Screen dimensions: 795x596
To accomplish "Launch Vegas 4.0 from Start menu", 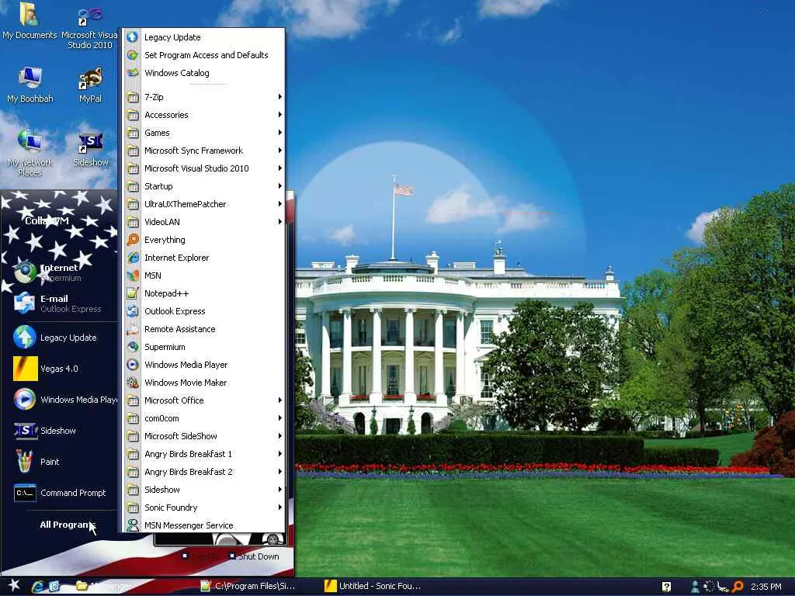I will [x=59, y=369].
